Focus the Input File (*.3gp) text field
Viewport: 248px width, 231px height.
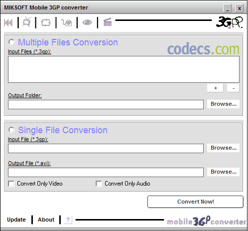click(x=106, y=148)
